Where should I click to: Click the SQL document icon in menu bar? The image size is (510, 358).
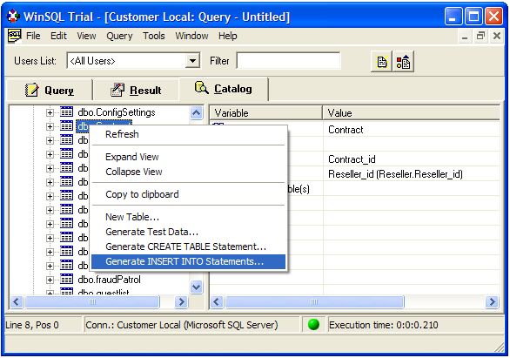point(14,36)
